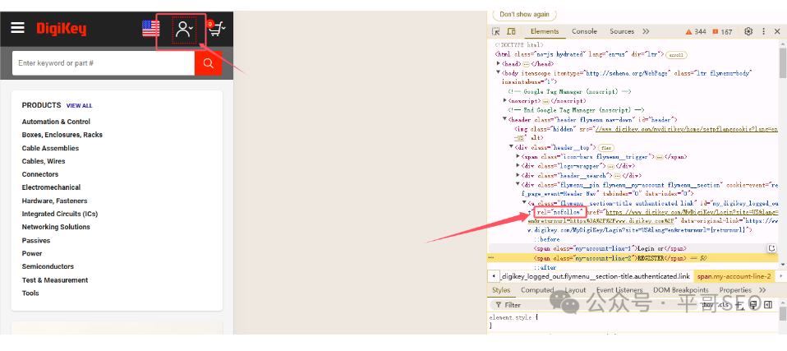Viewport: 787px width, 351px height.
Task: Switch to the Sources tab
Action: [x=621, y=31]
